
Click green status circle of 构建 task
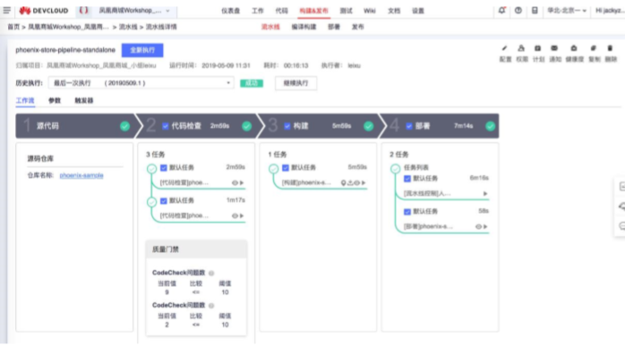point(273,169)
